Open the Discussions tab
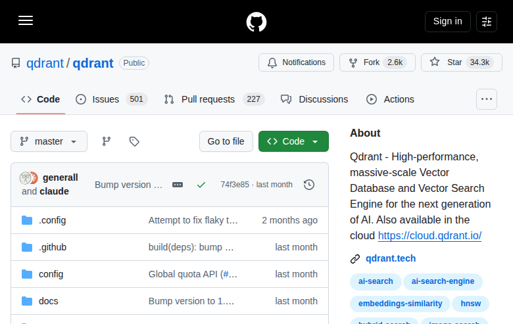This screenshot has height=324, width=513. pyautogui.click(x=314, y=99)
